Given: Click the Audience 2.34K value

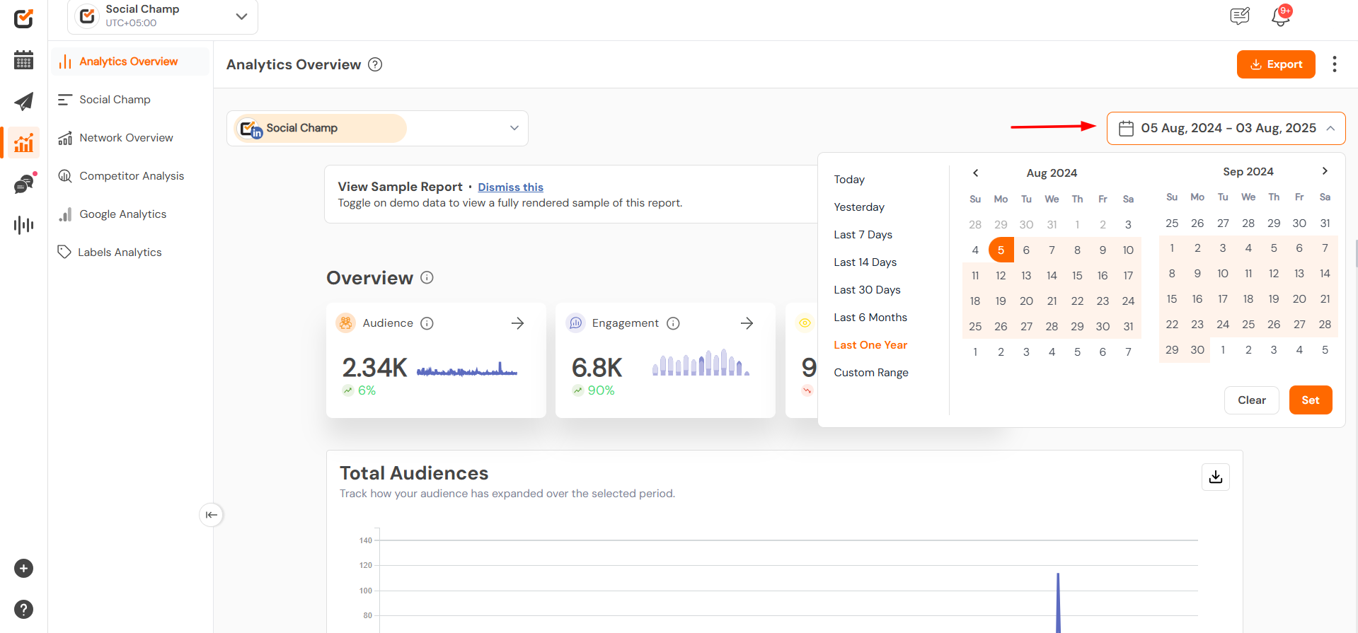Looking at the screenshot, I should (374, 368).
